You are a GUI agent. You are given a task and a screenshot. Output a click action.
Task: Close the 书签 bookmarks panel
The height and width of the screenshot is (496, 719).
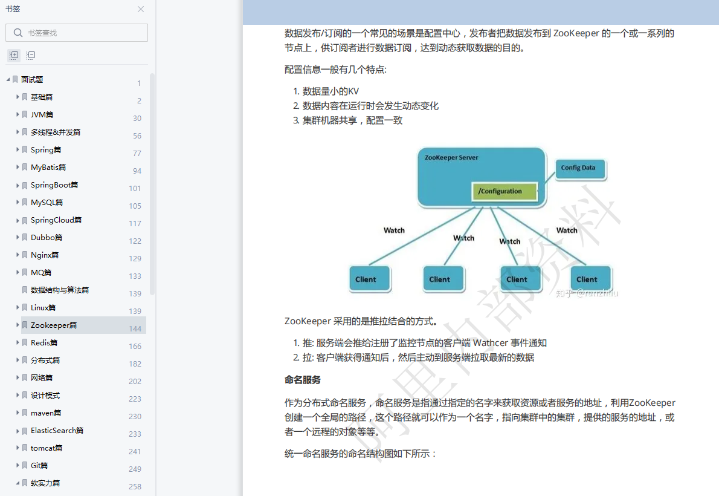coord(141,9)
